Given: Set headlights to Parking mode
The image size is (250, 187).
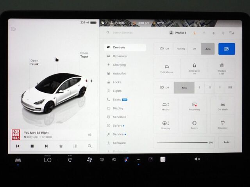Looking at the screenshot, I should point(180,49).
